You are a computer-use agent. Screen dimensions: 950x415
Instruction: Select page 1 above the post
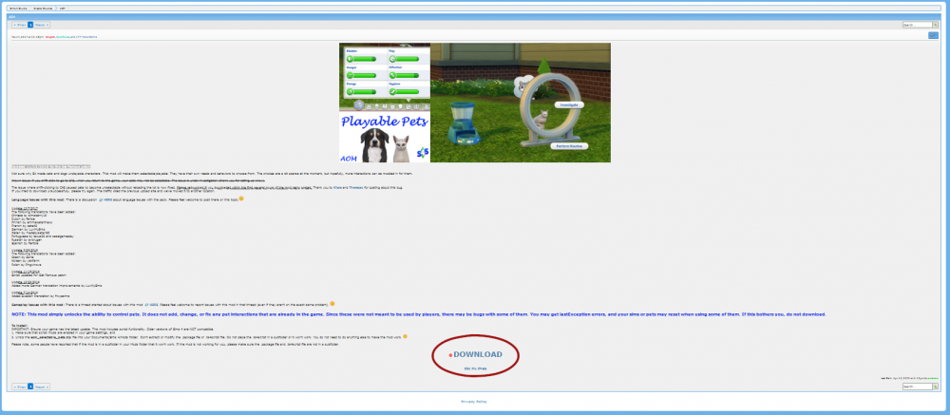[30, 25]
